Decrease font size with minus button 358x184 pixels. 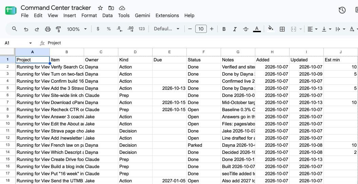pyautogui.click(x=190, y=29)
